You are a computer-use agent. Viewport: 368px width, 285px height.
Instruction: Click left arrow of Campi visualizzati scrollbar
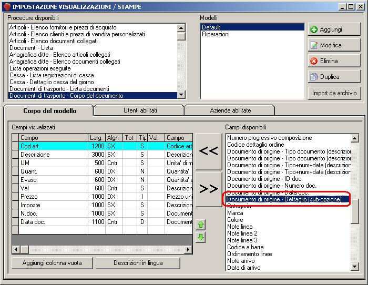(16, 249)
